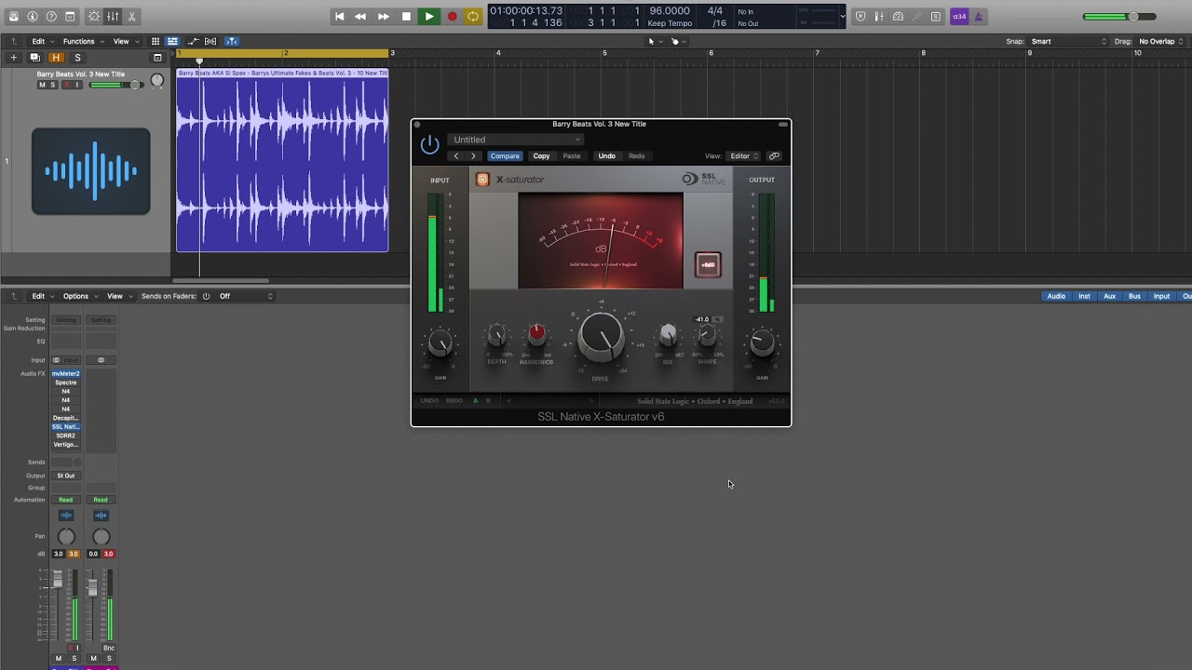
Task: Toggle the Flex icon in tracks toolbar
Action: coord(210,41)
